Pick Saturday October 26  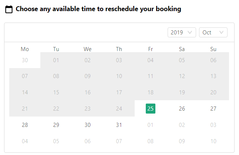click(x=182, y=109)
